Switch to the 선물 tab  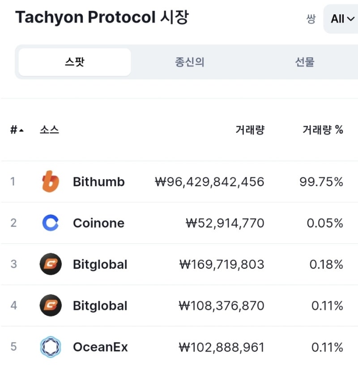(305, 62)
